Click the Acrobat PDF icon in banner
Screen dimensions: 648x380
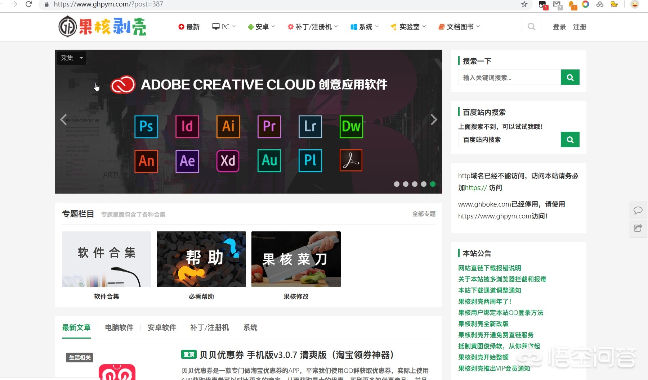click(x=351, y=160)
